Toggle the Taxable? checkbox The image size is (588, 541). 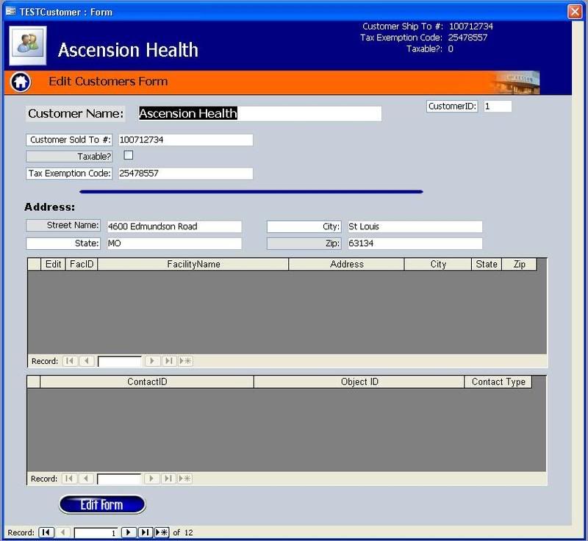click(128, 155)
